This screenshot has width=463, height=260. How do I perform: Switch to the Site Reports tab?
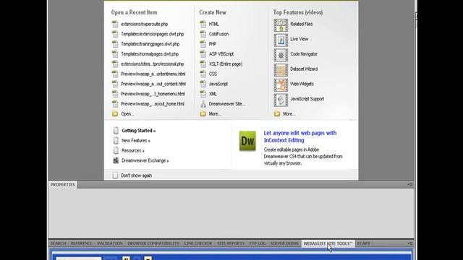pos(231,243)
